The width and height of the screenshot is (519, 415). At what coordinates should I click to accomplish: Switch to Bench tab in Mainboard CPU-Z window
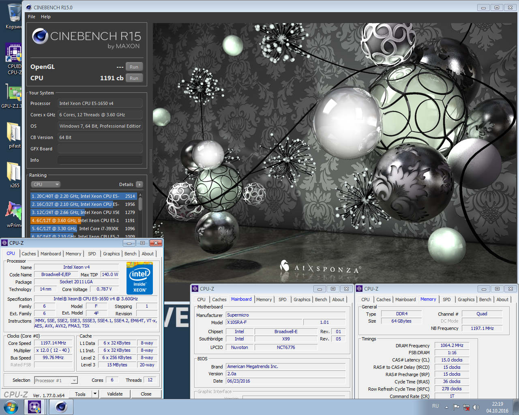(321, 299)
